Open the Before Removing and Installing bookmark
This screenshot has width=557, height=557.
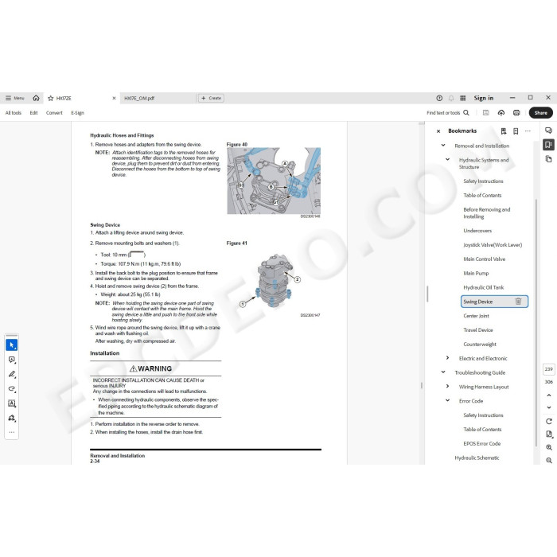point(486,212)
